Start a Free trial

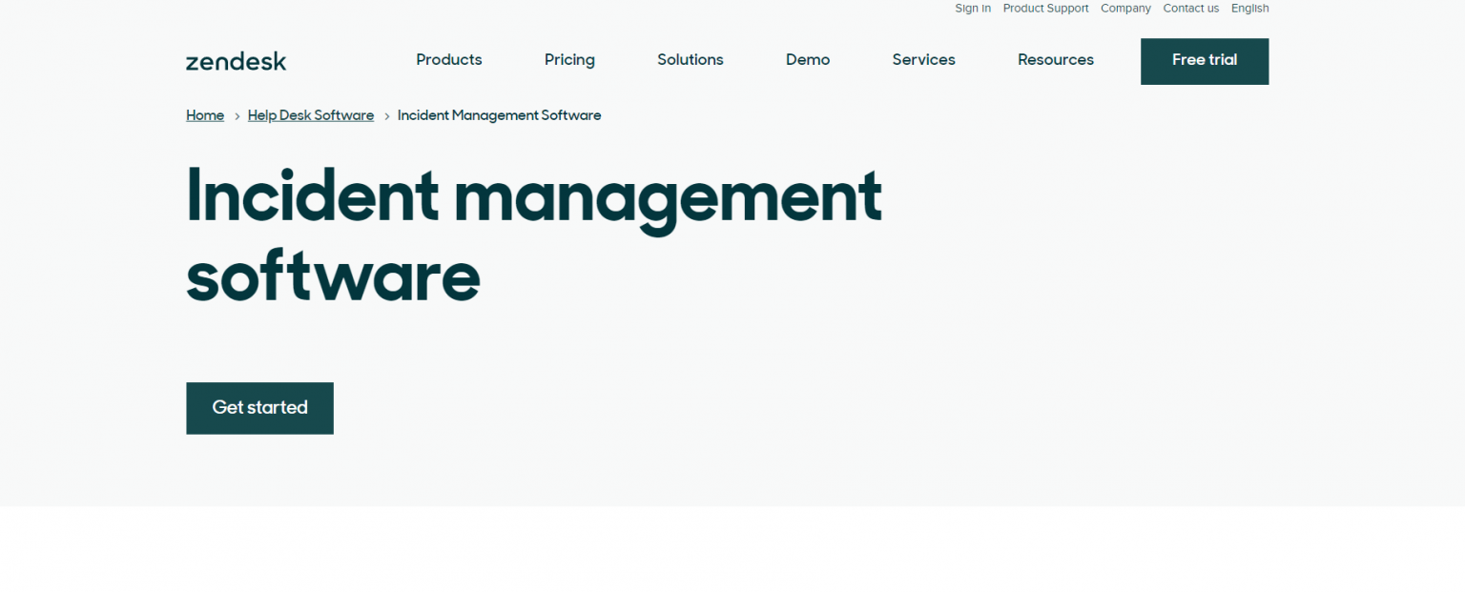click(1204, 61)
